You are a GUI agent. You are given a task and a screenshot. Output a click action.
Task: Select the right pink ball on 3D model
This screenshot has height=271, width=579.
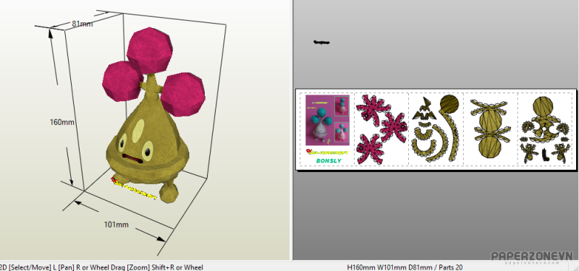[x=183, y=93]
